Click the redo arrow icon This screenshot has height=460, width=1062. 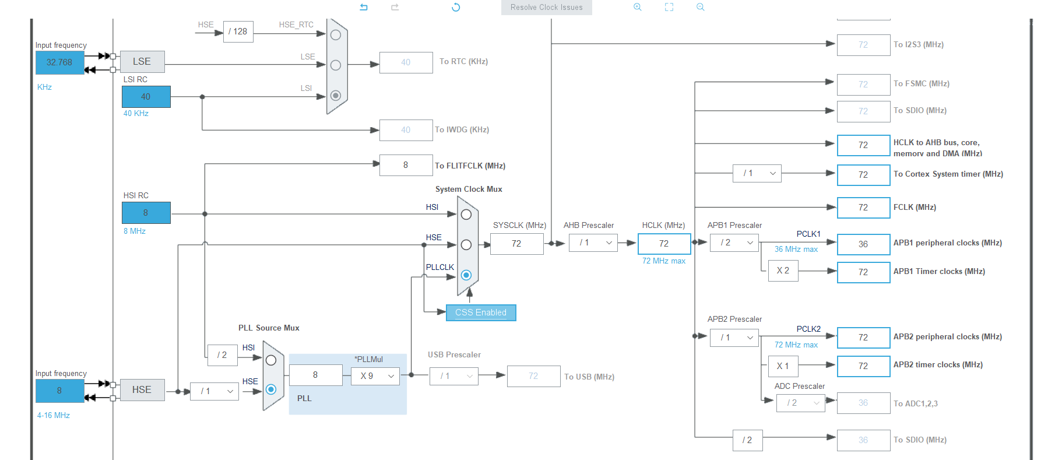395,7
